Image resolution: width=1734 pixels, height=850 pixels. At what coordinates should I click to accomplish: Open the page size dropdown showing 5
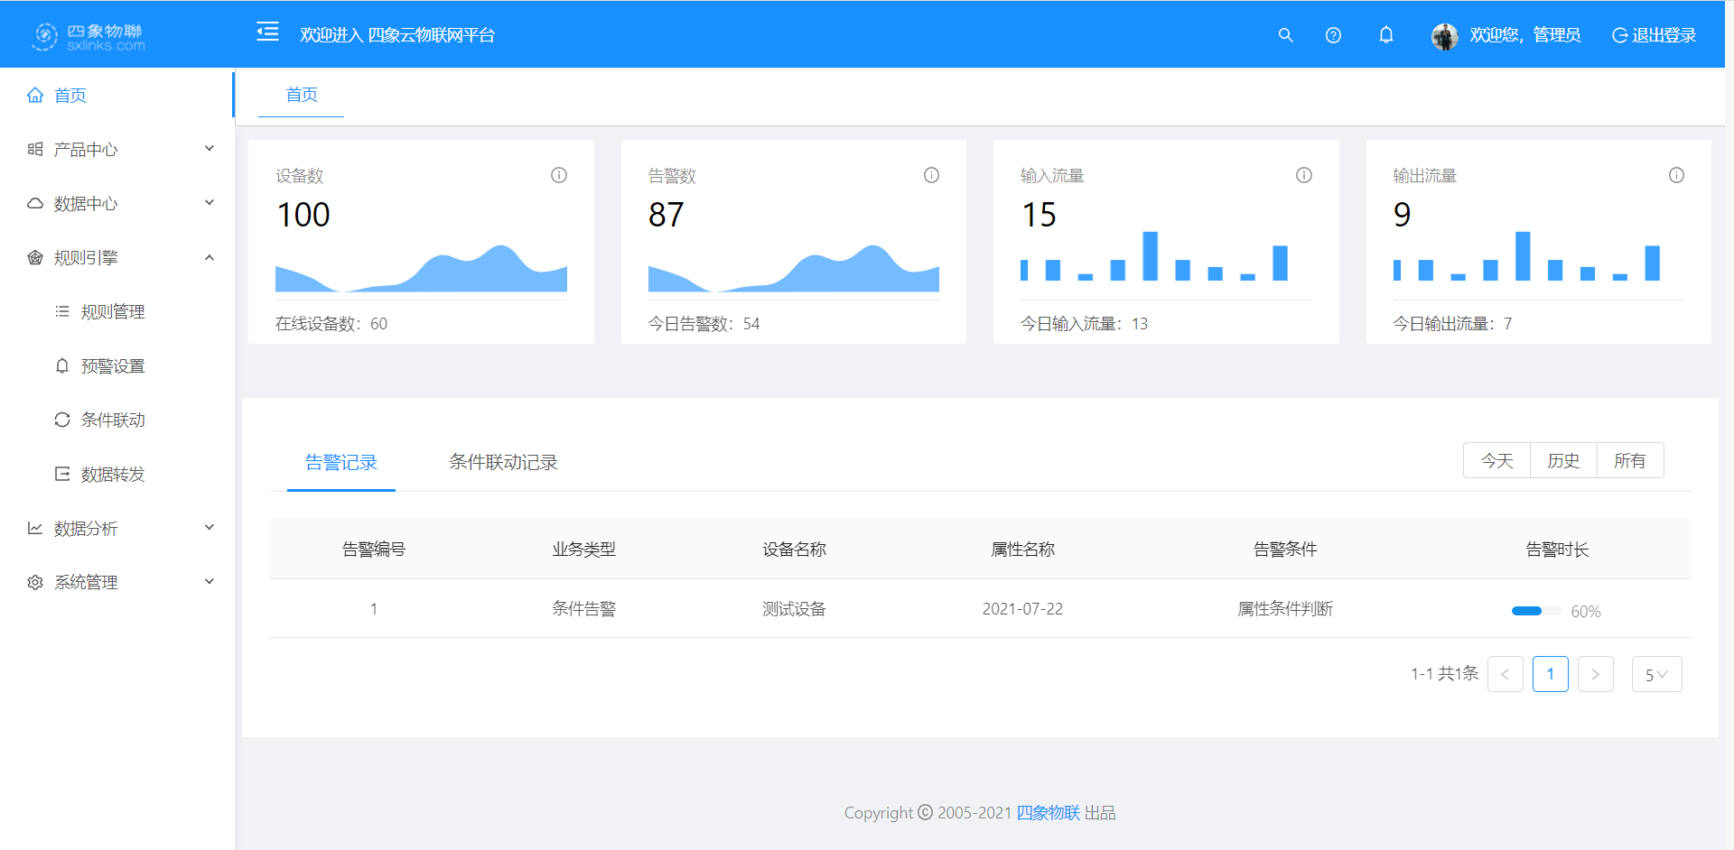[1656, 675]
